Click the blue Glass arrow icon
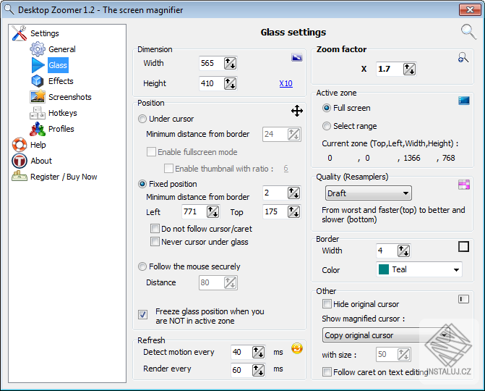485x391 pixels. point(38,65)
